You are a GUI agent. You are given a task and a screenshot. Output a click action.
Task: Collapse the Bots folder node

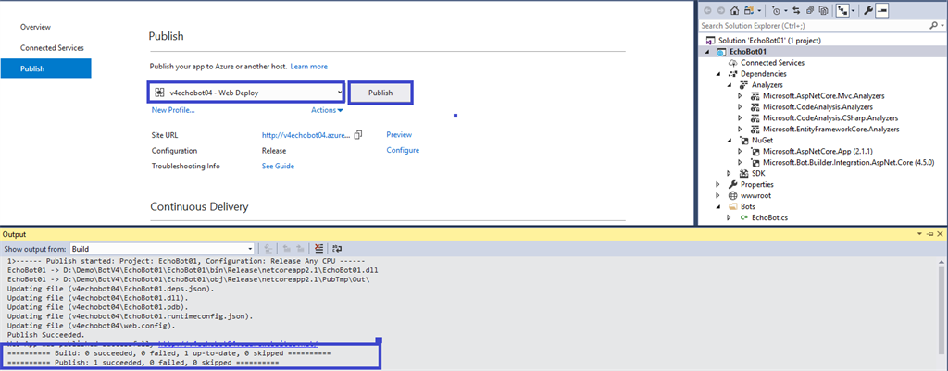[x=718, y=206]
